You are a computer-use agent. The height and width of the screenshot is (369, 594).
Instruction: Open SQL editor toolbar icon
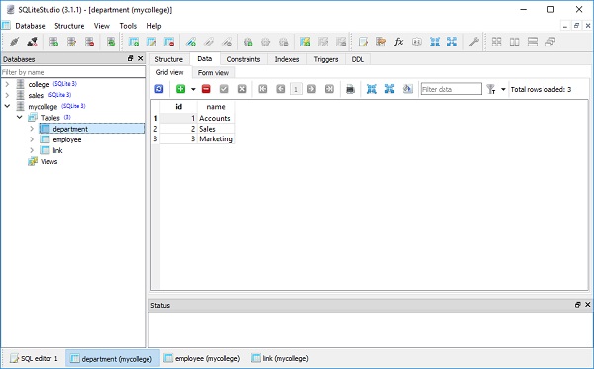pos(363,42)
